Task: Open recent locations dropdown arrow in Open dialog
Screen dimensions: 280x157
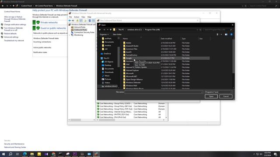Action: point(108,30)
